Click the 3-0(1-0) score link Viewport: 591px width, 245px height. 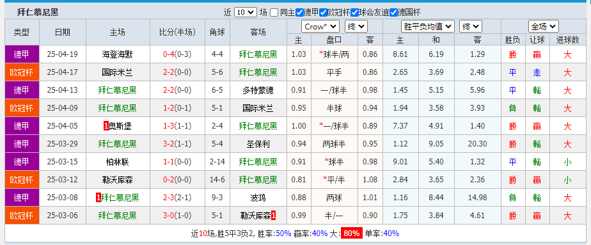(x=177, y=216)
